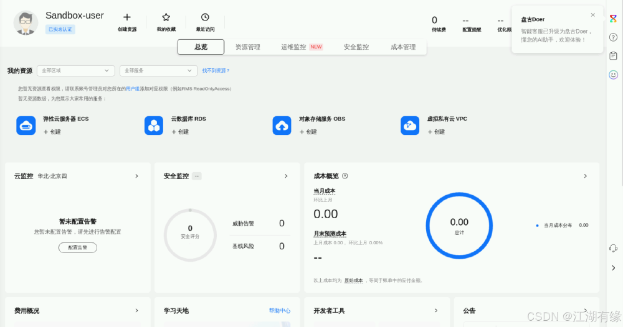
Task: Click the 威胁告警 count row
Action: click(259, 223)
